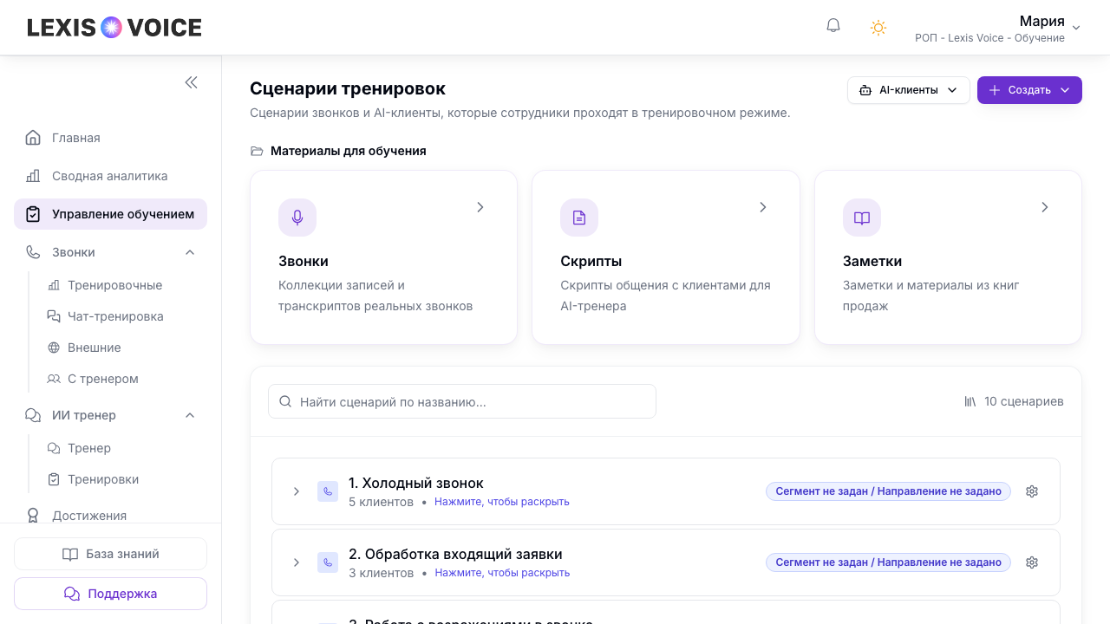The height and width of the screenshot is (624, 1110).
Task: Open Звонки card chevron arrow
Action: pyautogui.click(x=480, y=207)
